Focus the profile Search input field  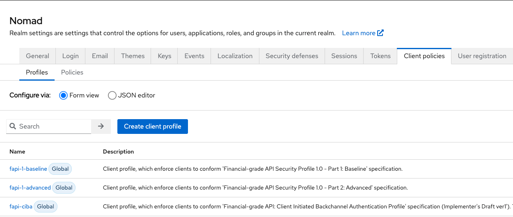pyautogui.click(x=53, y=127)
